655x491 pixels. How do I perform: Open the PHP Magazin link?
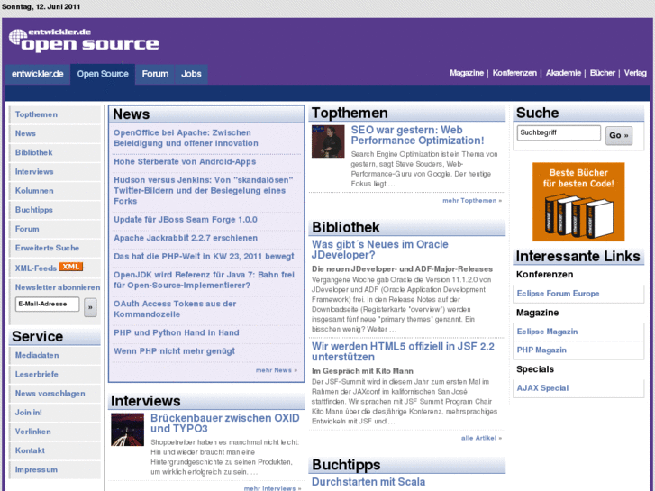pyautogui.click(x=541, y=350)
